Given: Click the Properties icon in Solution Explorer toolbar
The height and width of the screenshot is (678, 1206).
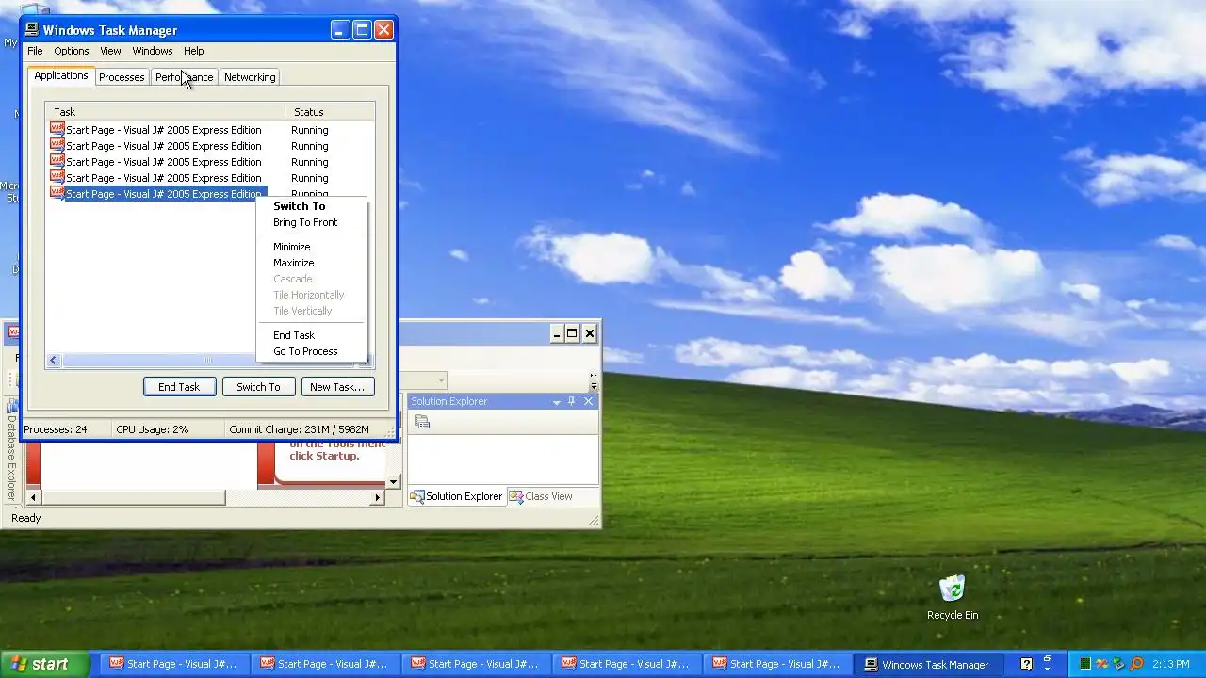Looking at the screenshot, I should [422, 423].
